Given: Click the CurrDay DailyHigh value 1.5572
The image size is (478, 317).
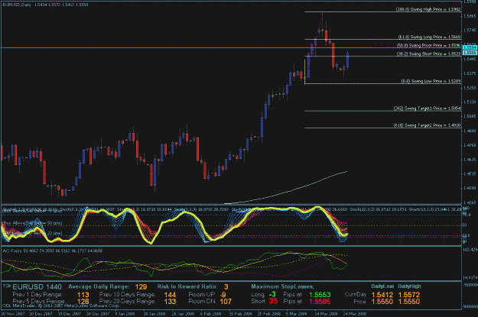Looking at the screenshot, I should pos(409,295).
